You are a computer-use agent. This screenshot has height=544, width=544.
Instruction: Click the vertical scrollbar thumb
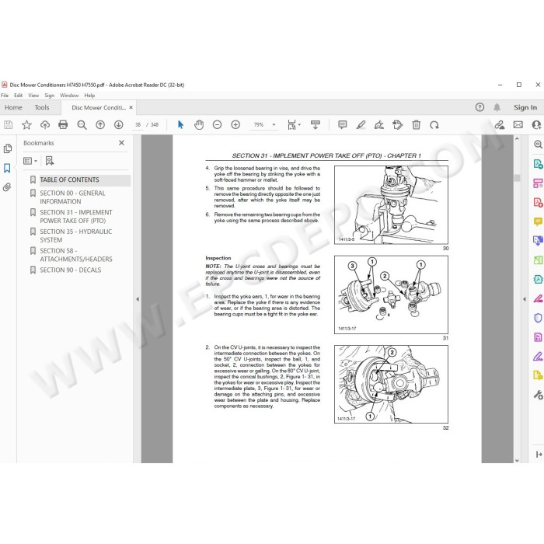(517, 178)
